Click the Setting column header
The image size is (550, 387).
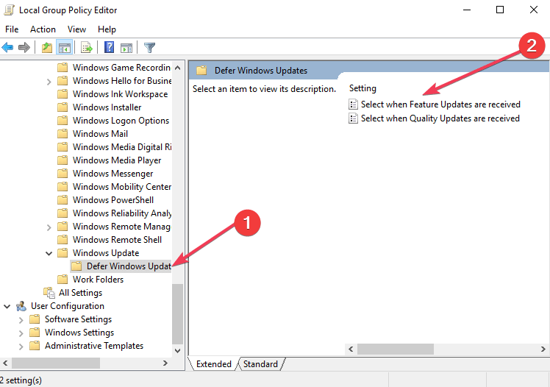(362, 88)
